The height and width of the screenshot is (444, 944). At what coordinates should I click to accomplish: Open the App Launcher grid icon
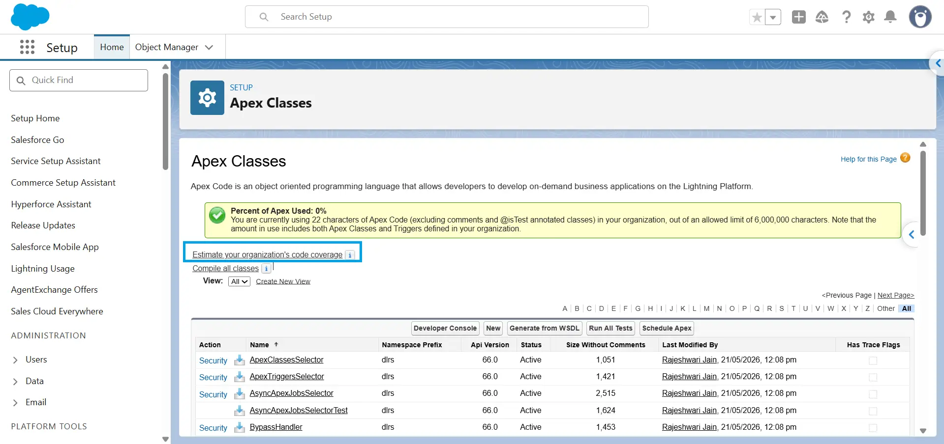[27, 47]
